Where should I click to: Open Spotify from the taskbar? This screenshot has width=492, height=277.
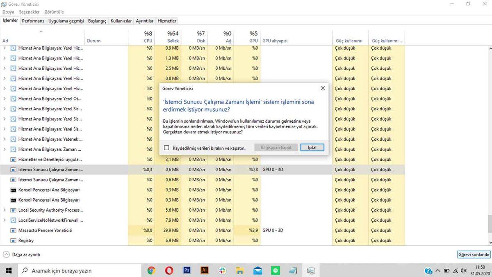[275, 270]
